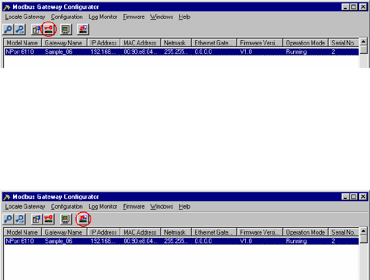Screen dimensions: 370x280
Task: Open Configuration menu in top window
Action: click(67, 17)
